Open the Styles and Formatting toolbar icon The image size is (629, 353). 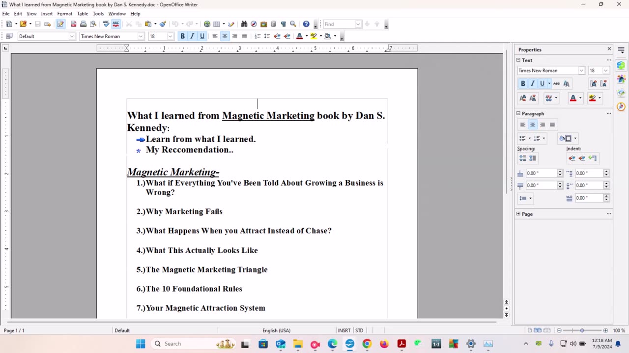point(9,36)
